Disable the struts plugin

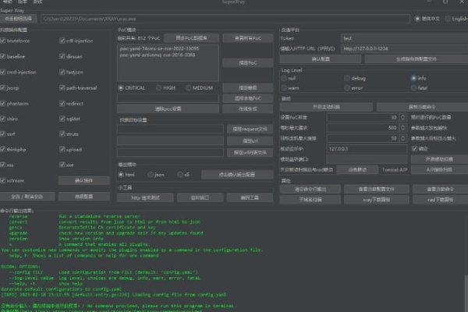pyautogui.click(x=62, y=134)
